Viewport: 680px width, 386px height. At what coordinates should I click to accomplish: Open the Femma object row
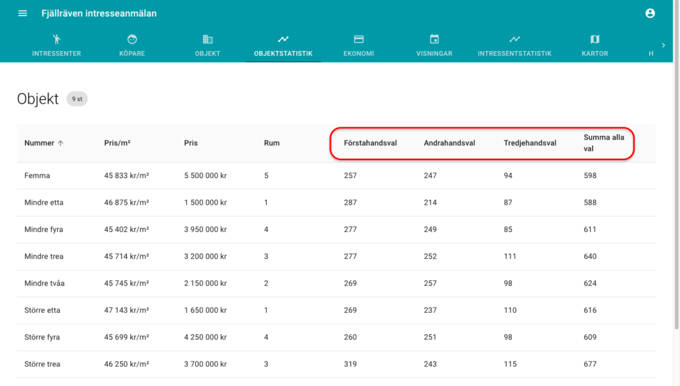39,175
